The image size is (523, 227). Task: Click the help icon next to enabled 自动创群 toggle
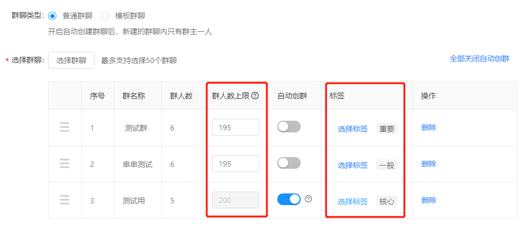point(309,199)
